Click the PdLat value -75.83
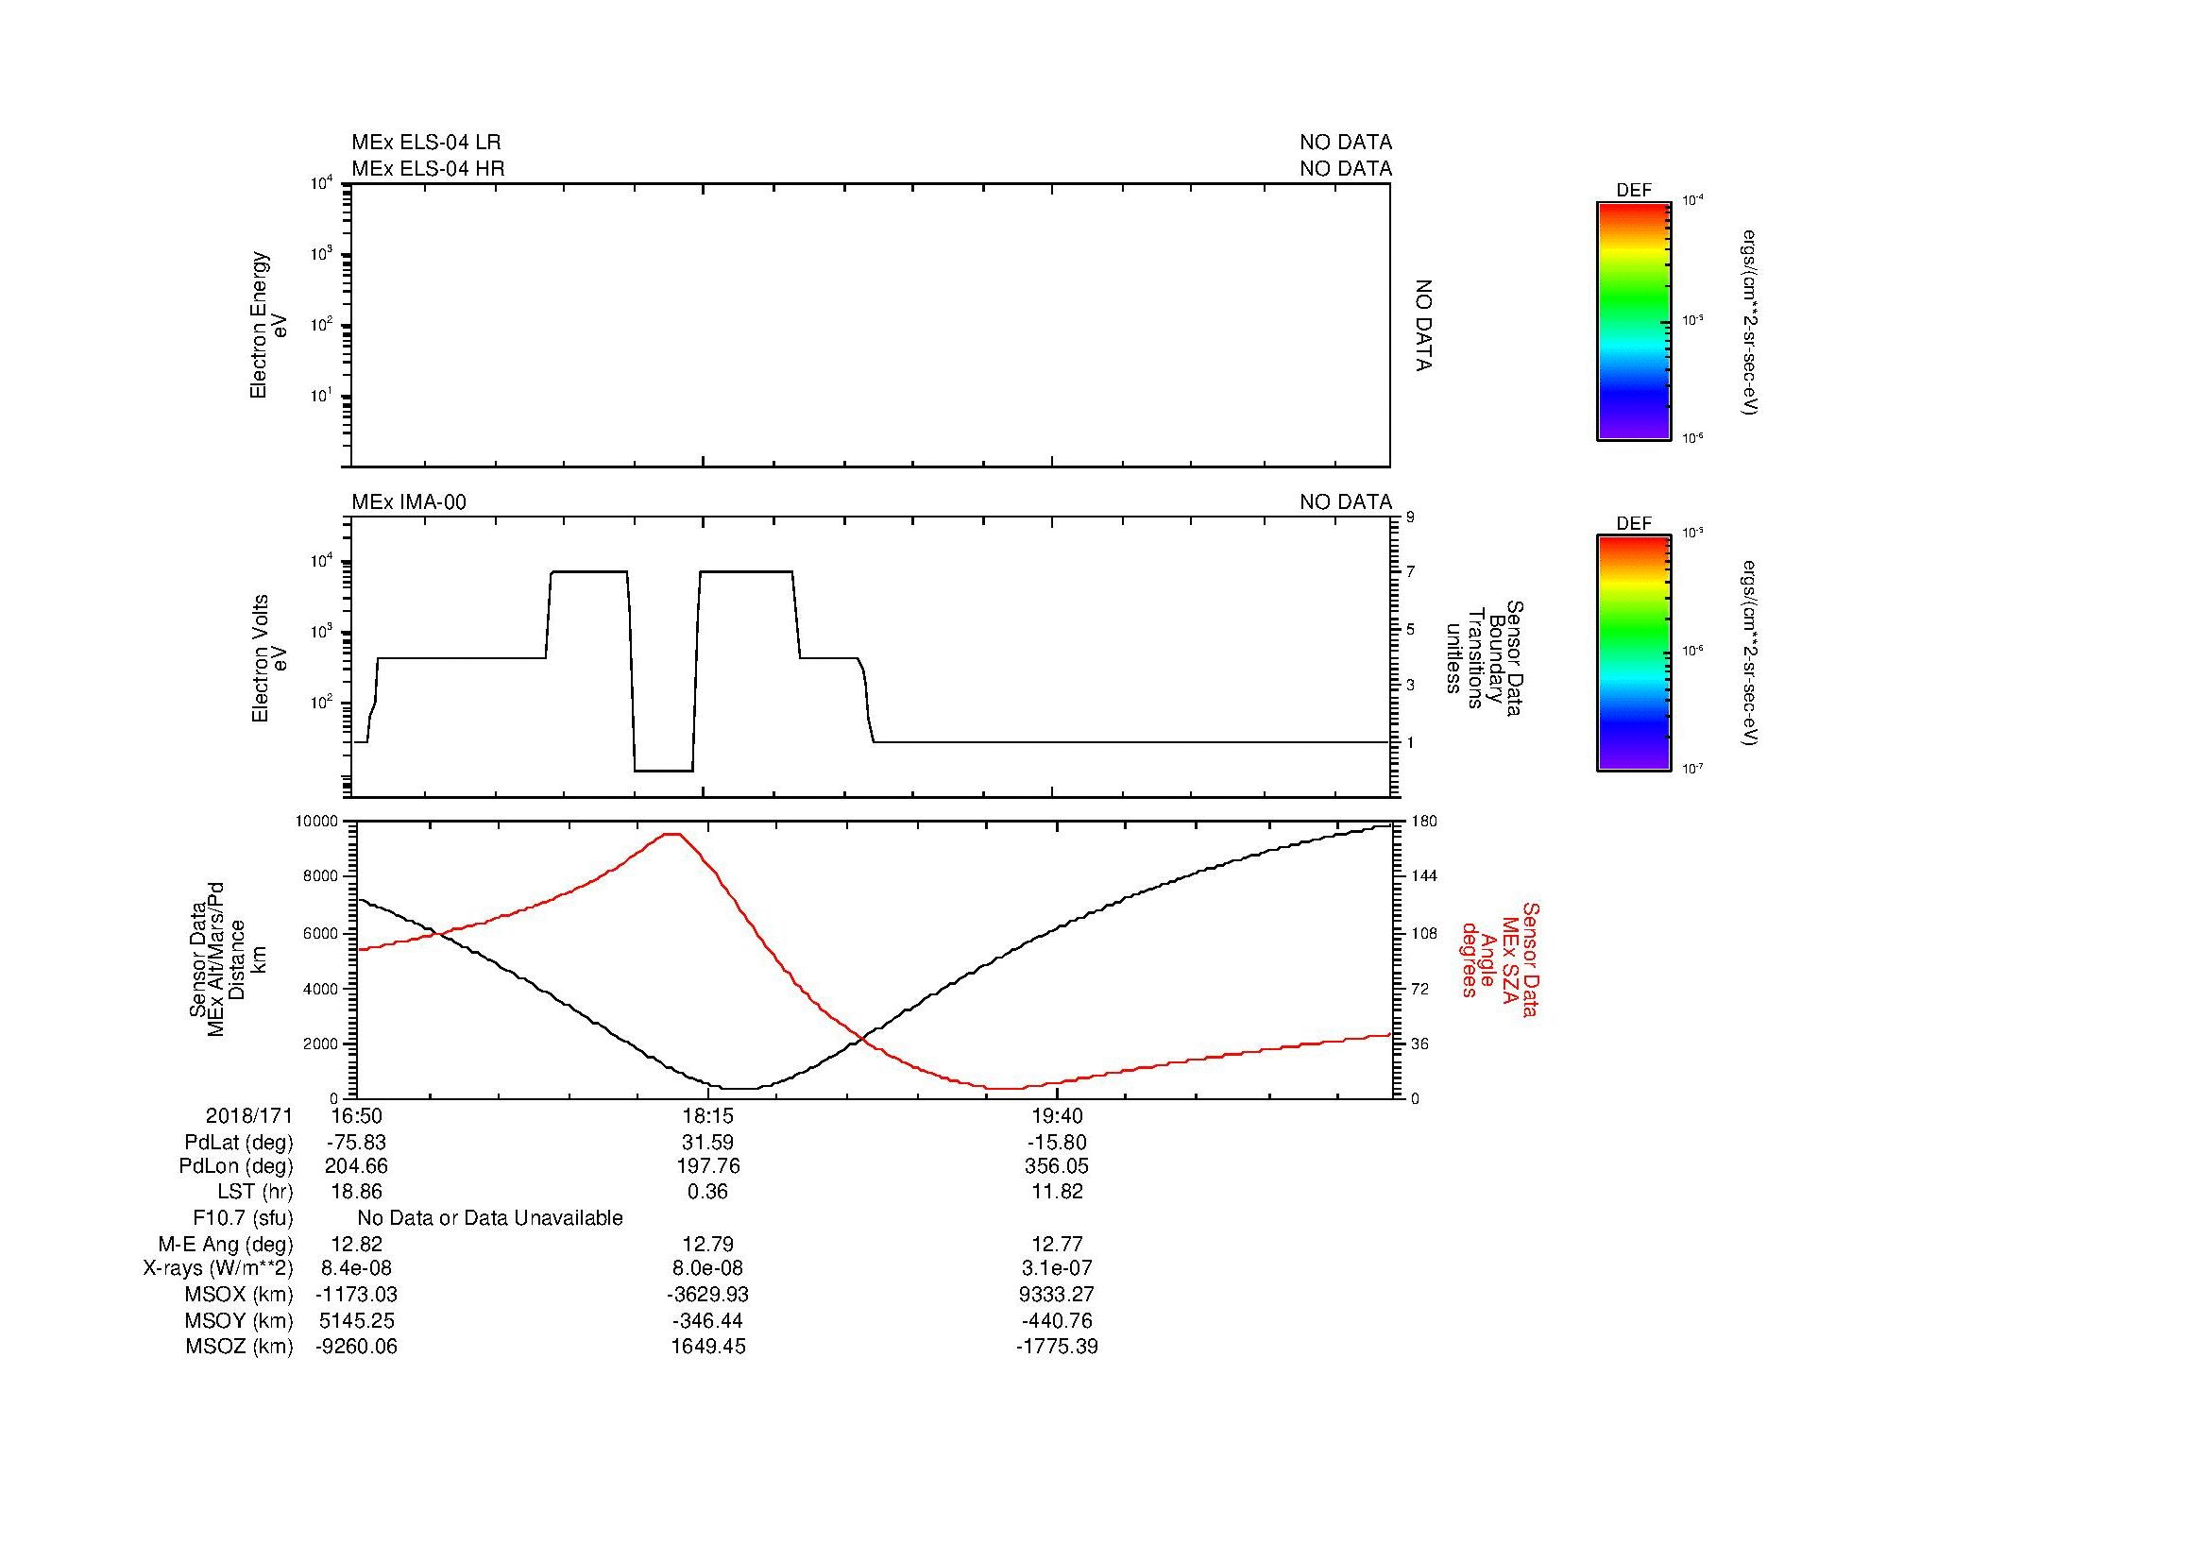2209x1561 pixels. coord(357,1143)
